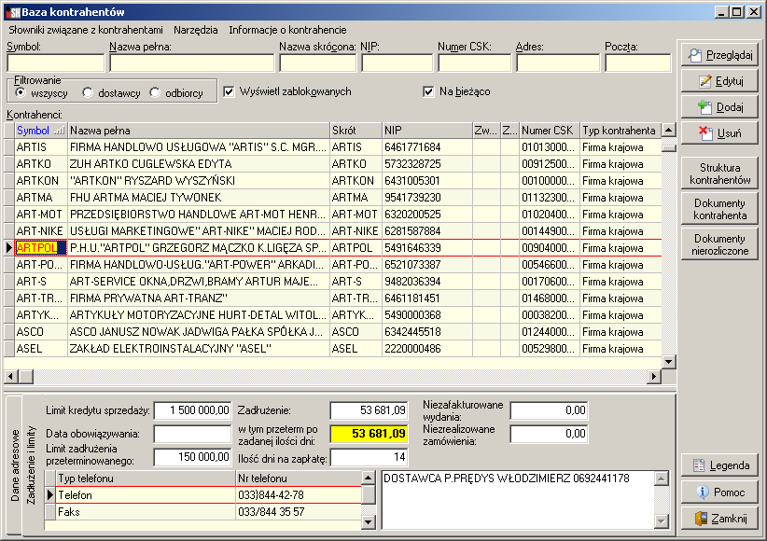Click the Legenda icon

click(x=699, y=465)
